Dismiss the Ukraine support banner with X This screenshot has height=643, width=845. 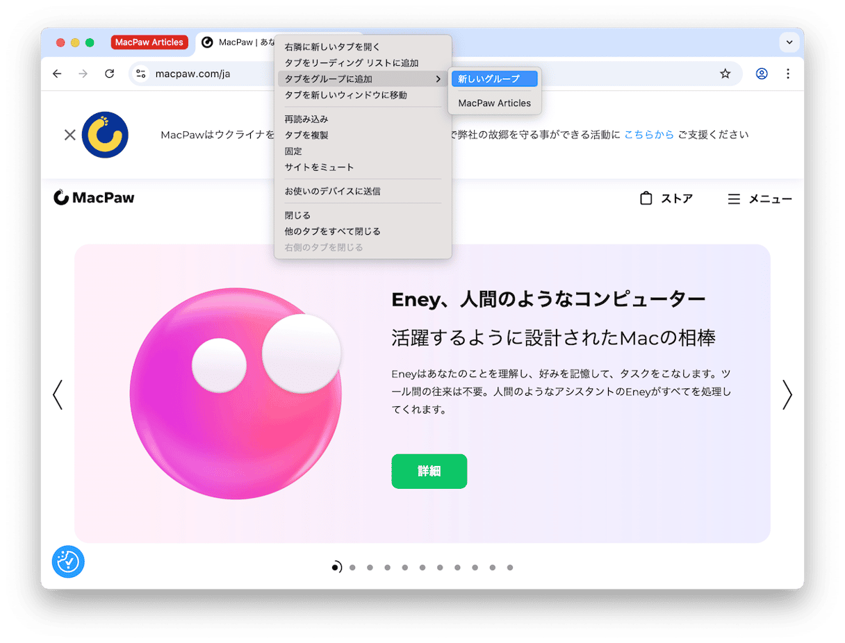[69, 135]
